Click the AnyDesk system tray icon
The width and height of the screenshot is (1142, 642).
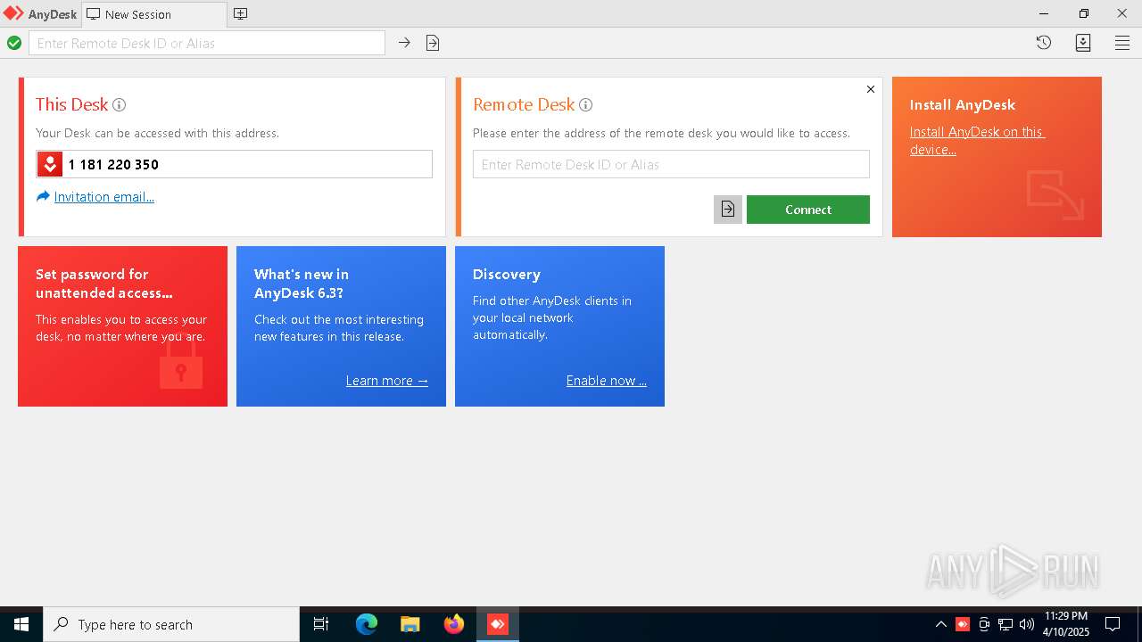pos(963,624)
